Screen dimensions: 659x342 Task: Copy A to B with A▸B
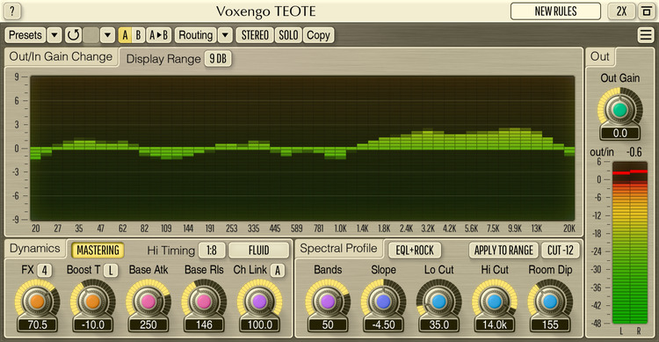coord(159,35)
